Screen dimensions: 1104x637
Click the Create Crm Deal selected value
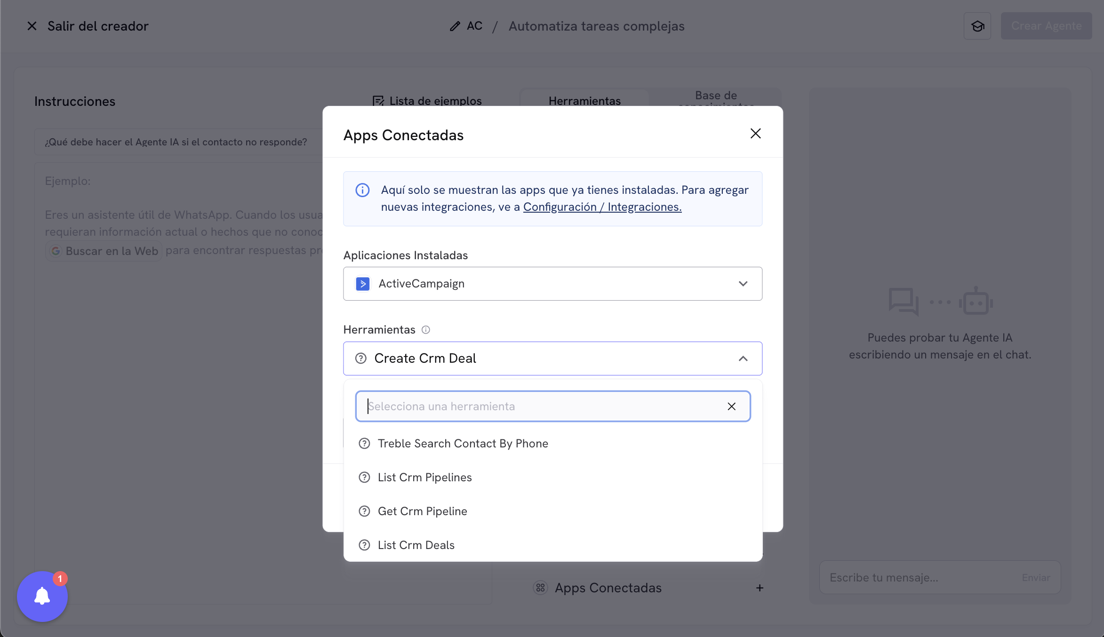click(x=425, y=358)
